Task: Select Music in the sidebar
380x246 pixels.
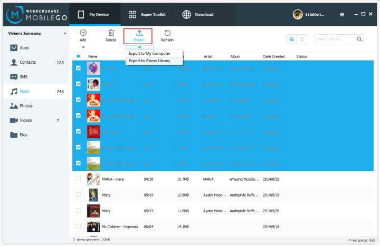Action: tap(36, 91)
